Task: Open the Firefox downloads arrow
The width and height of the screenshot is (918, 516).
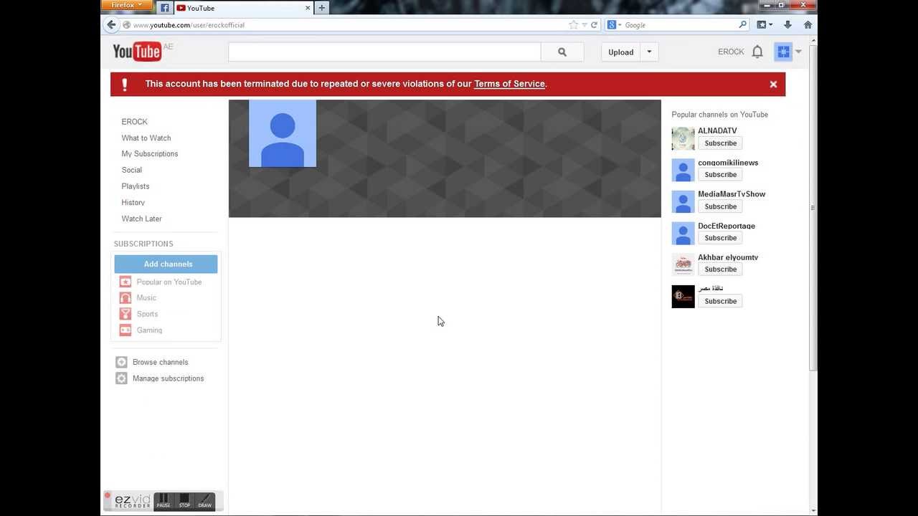Action: point(787,24)
